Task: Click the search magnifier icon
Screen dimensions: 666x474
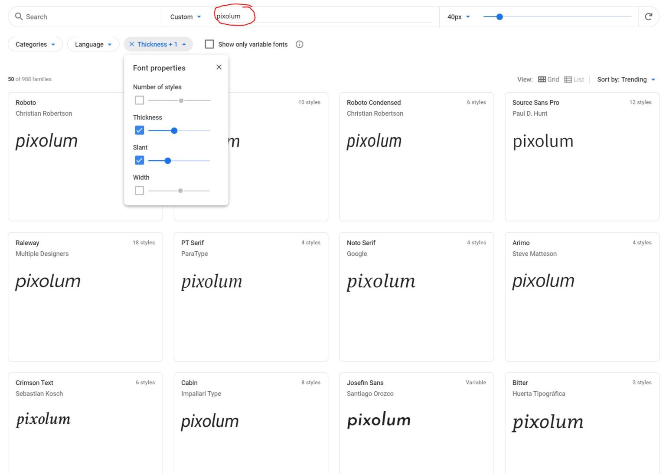Action: [19, 16]
